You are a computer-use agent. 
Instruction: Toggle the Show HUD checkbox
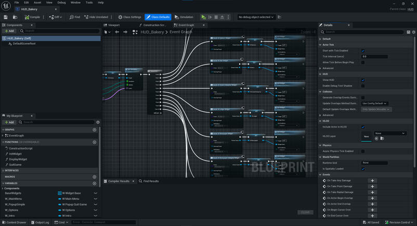point(363,80)
